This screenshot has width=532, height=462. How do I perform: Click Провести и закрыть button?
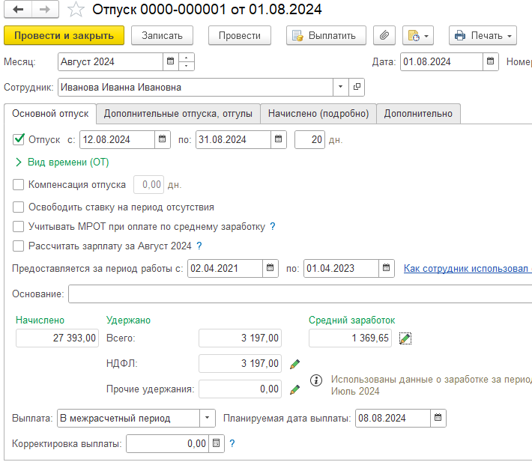[64, 35]
